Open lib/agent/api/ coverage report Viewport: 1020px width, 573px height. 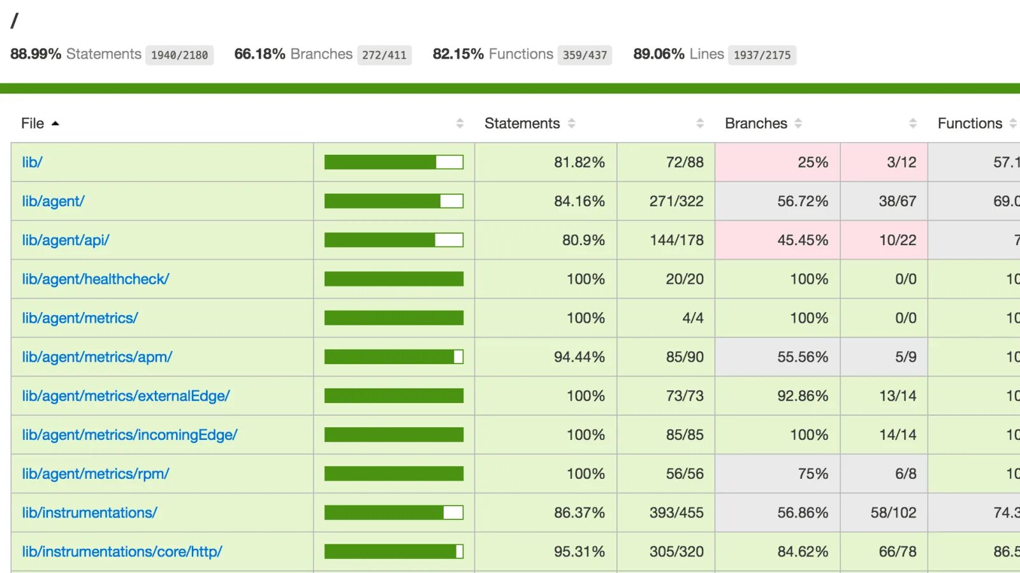tap(66, 240)
